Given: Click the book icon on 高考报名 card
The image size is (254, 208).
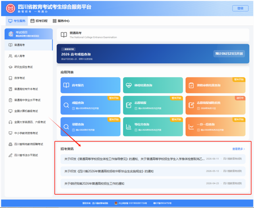Looking at the screenshot, I should [x=66, y=85].
